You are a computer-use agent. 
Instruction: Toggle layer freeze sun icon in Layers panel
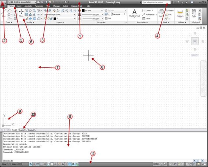[49, 19]
